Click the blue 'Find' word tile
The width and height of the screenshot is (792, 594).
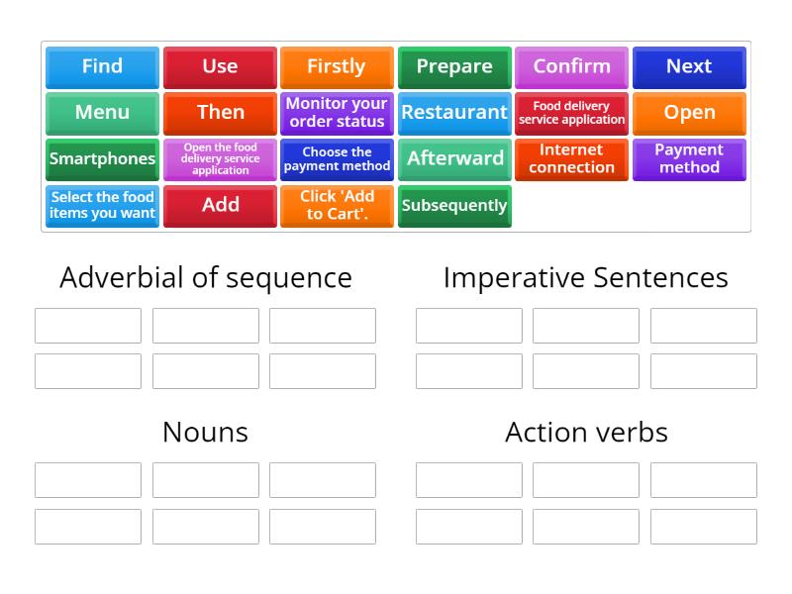pos(102,66)
